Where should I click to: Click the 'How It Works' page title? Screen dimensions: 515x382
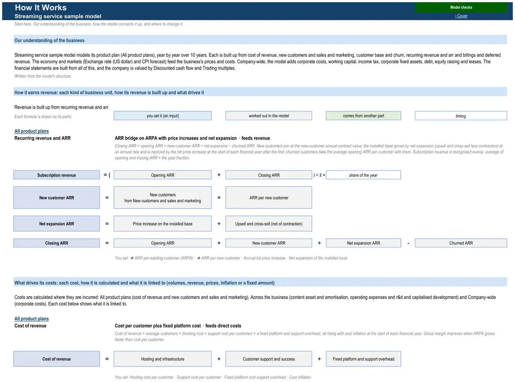(x=41, y=7)
